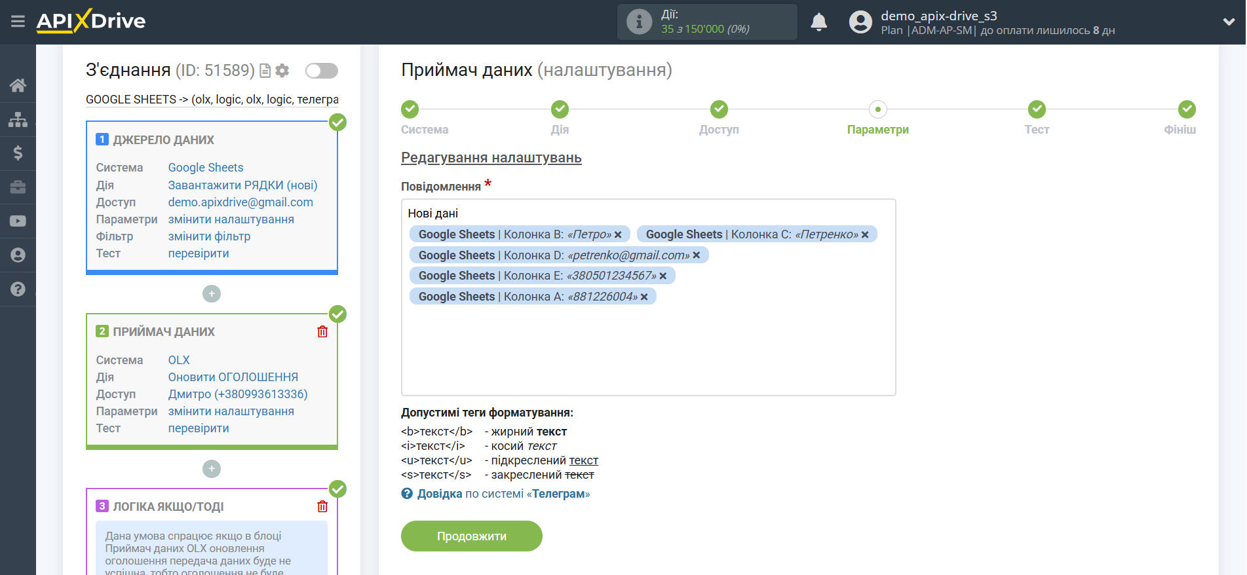Click demo.apixdrive@gmail.com access link
Screen dimensions: 1247x575
click(240, 202)
